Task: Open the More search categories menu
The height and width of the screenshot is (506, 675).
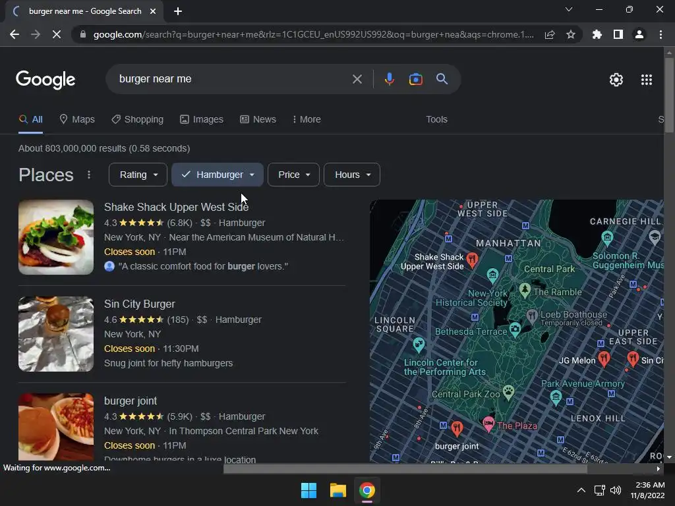Action: (x=307, y=120)
